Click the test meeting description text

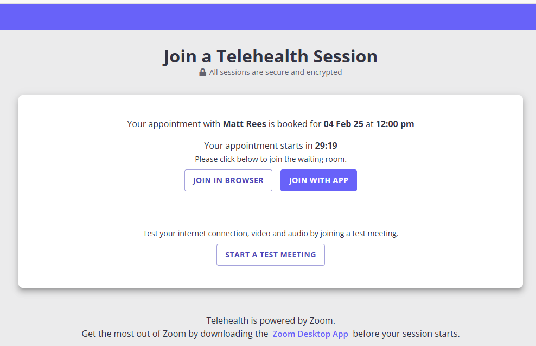pyautogui.click(x=270, y=233)
